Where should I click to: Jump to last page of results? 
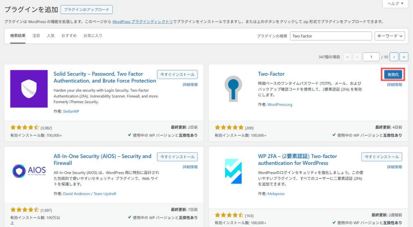[404, 57]
